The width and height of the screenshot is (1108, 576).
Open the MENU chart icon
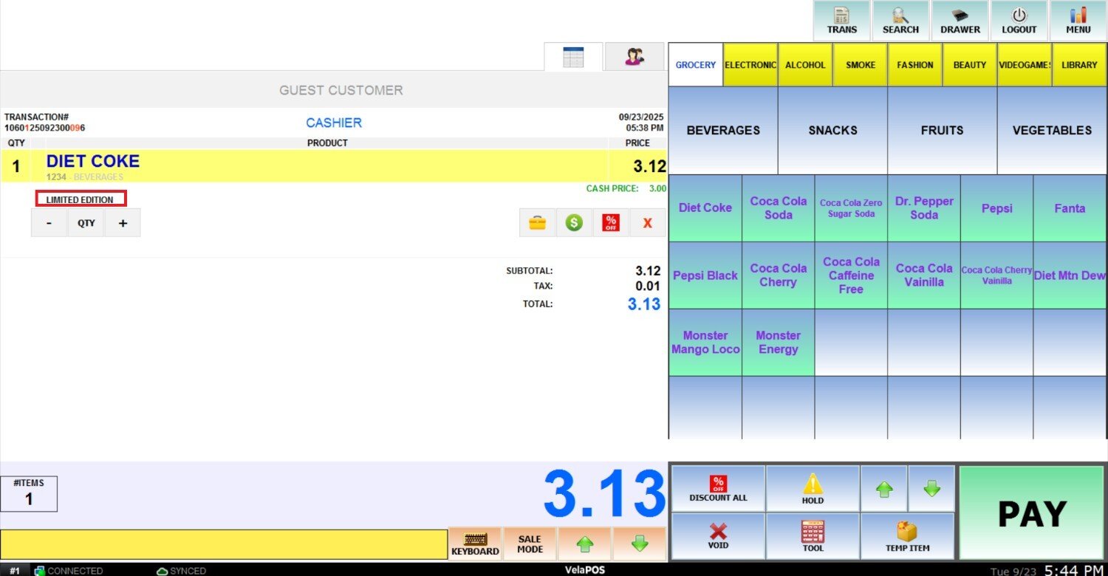1078,21
